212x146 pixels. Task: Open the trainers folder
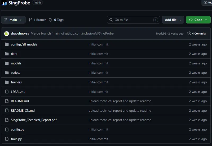[16, 82]
